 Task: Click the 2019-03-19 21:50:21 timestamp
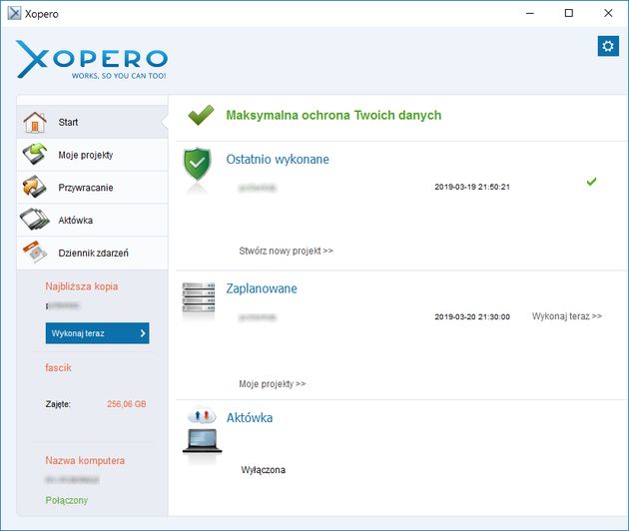(472, 187)
